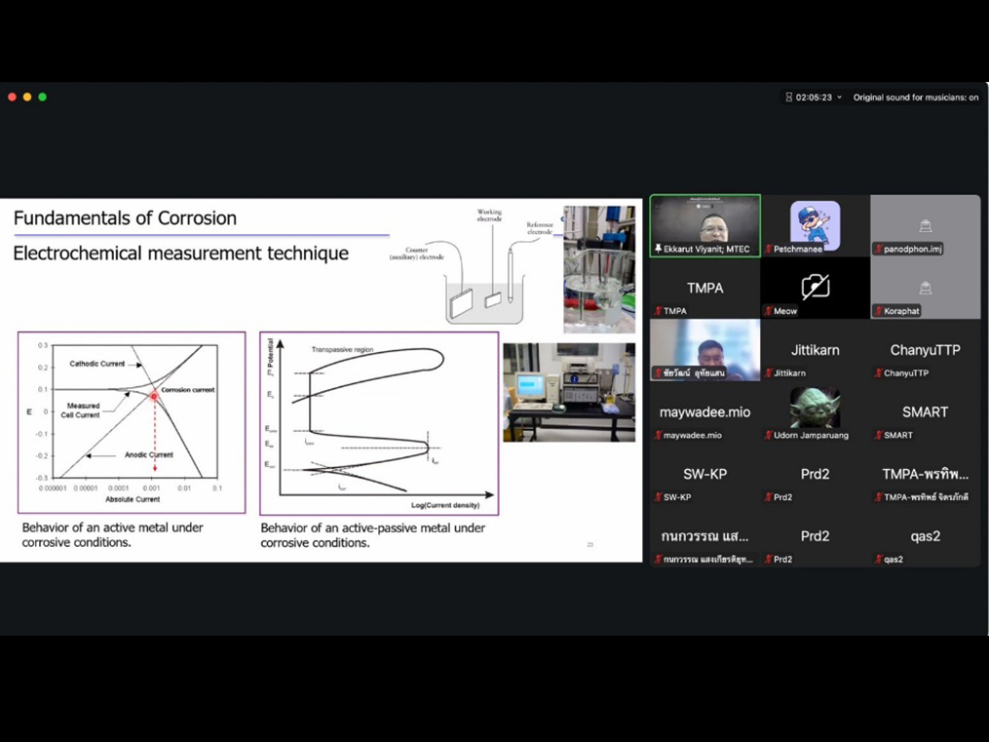989x742 pixels.
Task: Click the muted mic icon beside Jittikarn
Action: coord(768,373)
